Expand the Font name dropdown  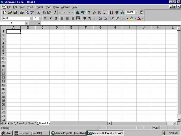[x=31, y=18]
